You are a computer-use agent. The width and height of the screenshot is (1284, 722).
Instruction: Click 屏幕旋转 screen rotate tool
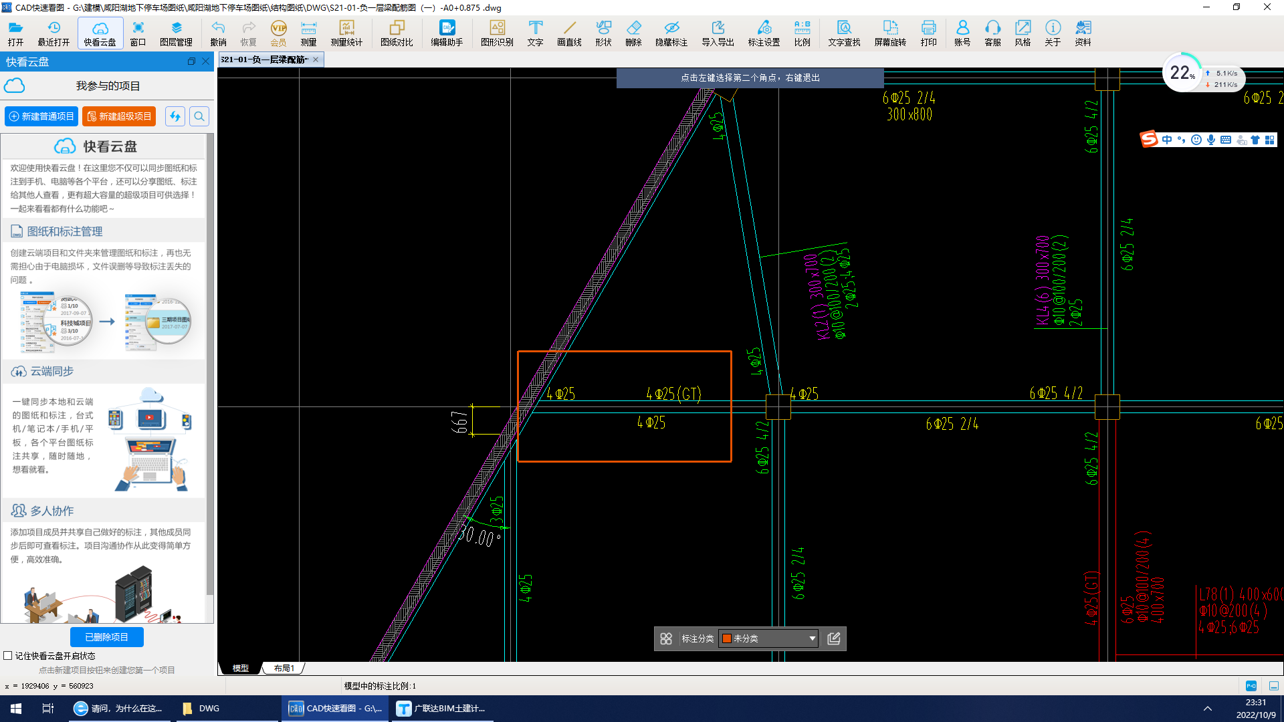click(x=890, y=33)
